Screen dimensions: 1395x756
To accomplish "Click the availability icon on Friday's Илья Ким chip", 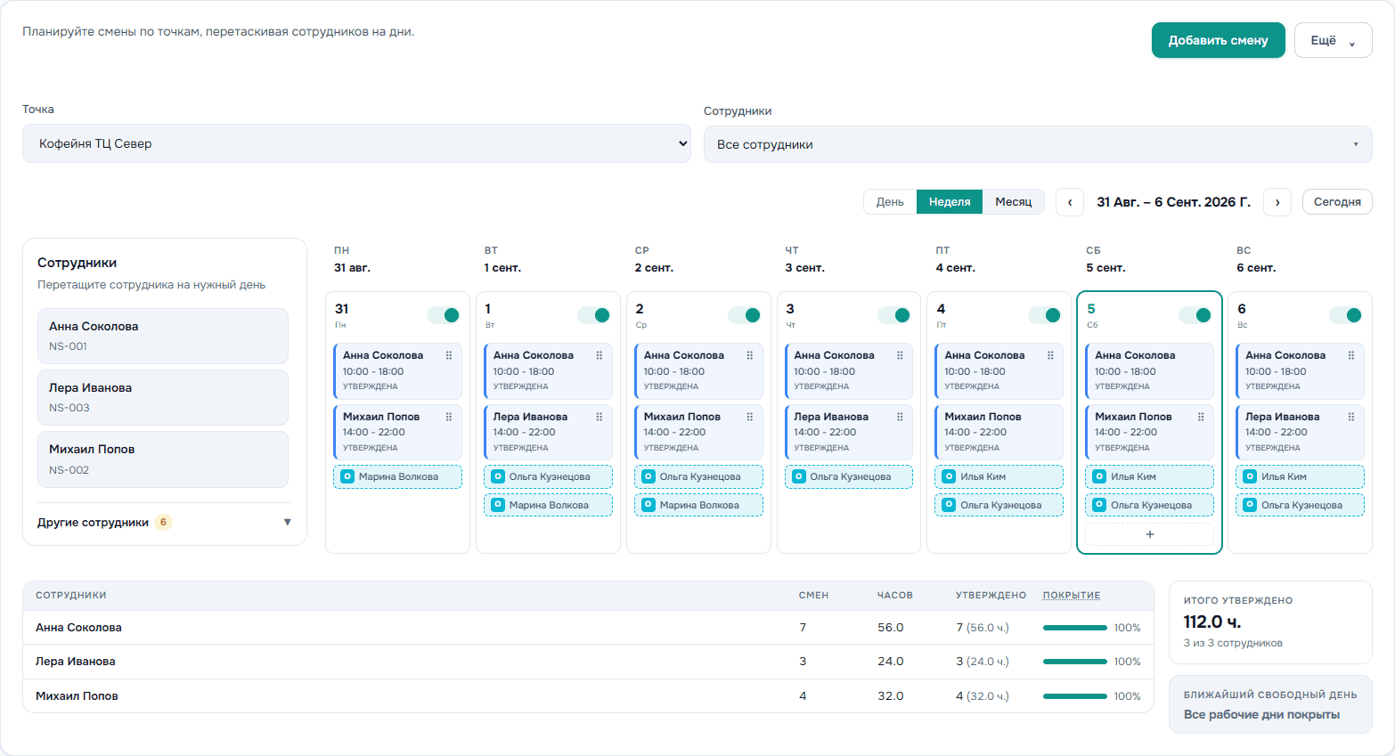I will tap(949, 476).
